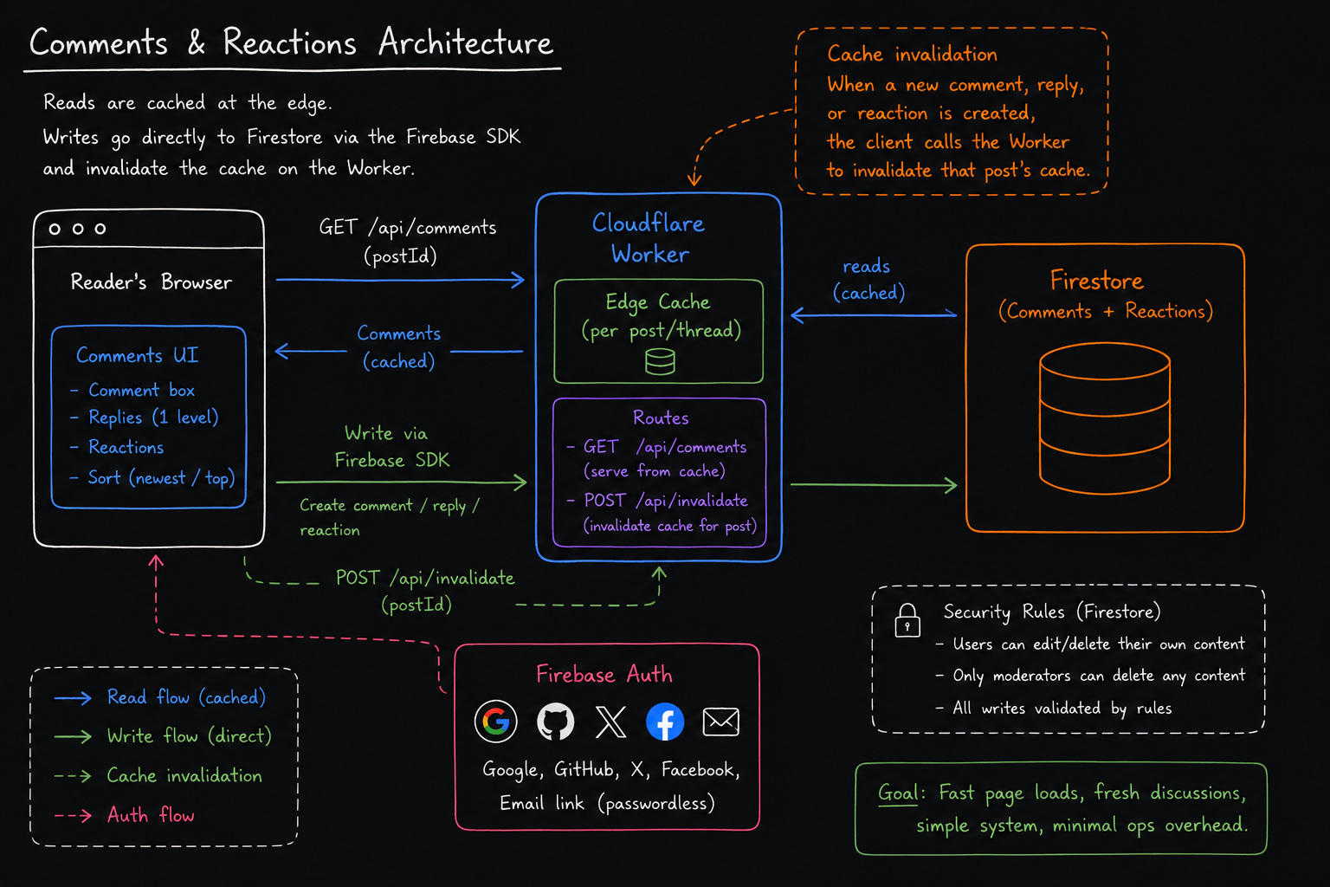Click the 'Sort (newest / top)' list item
The image size is (1330, 887).
point(161,478)
